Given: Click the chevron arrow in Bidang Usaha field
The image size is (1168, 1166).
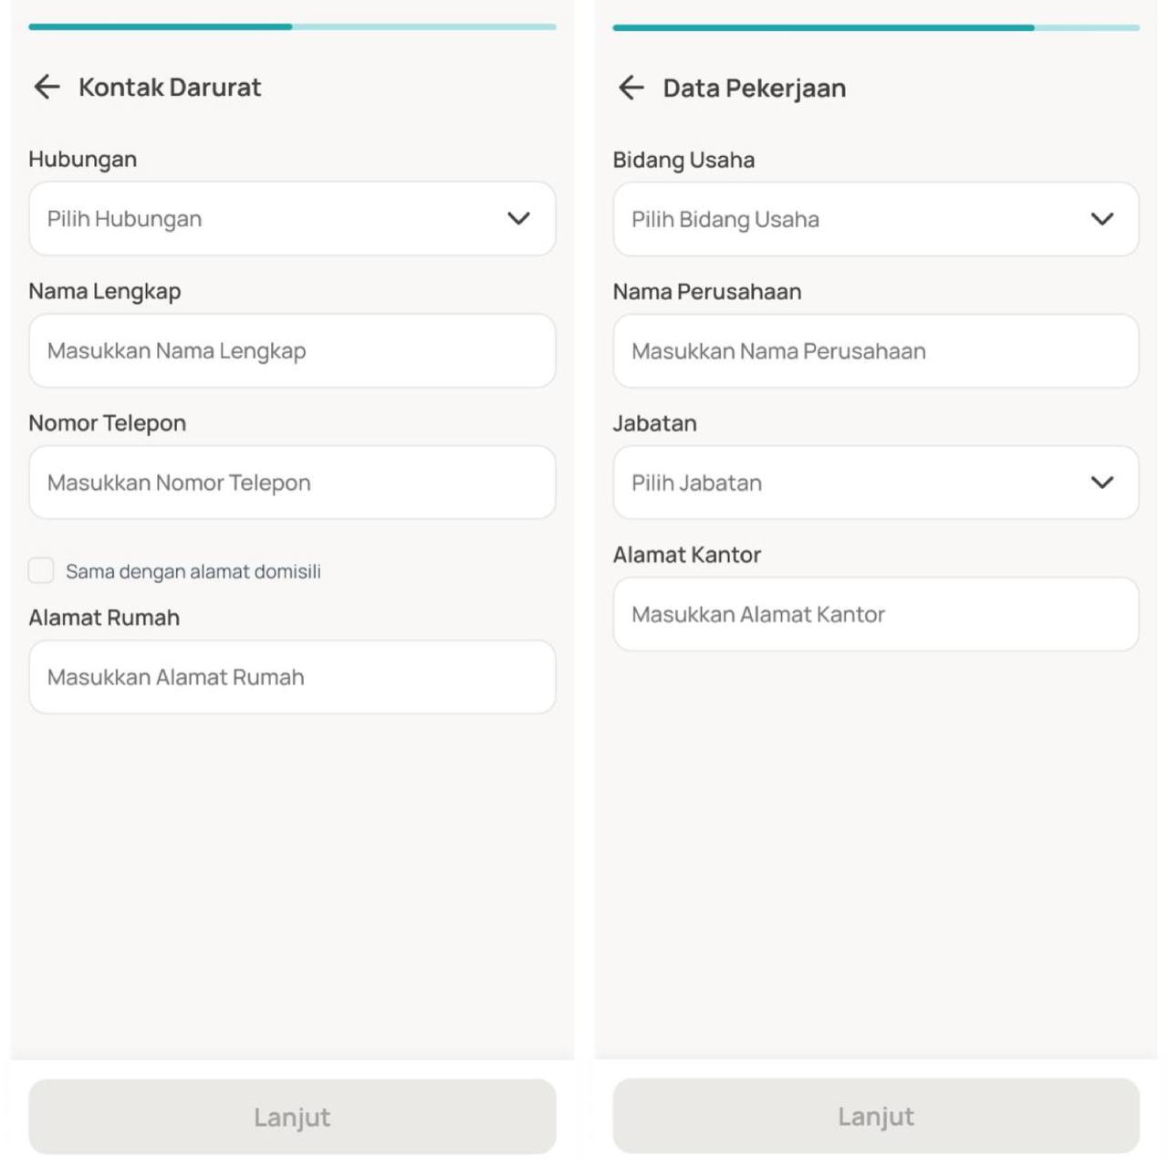Looking at the screenshot, I should pos(1102,219).
